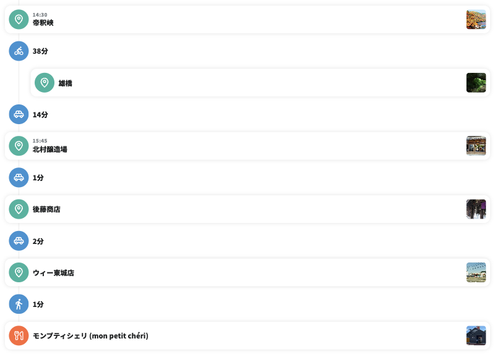This screenshot has height=357, width=495.
Task: Open the 北村醸造場 spot name link
Action: (49, 149)
